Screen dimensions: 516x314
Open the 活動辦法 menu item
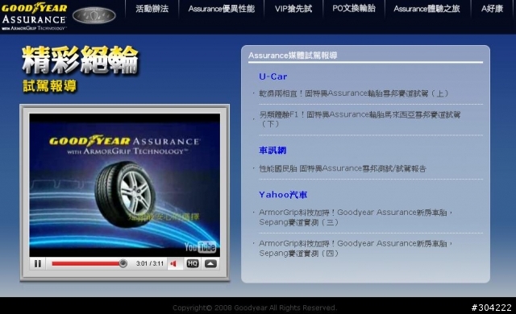pyautogui.click(x=152, y=9)
